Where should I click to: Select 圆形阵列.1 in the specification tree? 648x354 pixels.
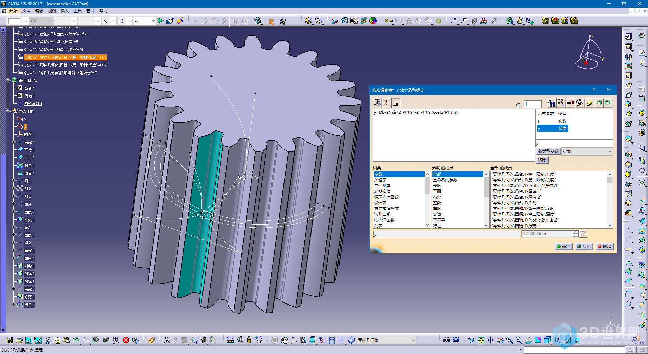click(33, 104)
